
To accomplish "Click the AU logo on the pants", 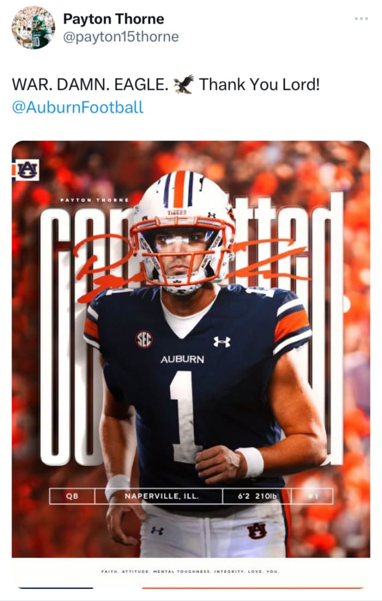I will 256,530.
